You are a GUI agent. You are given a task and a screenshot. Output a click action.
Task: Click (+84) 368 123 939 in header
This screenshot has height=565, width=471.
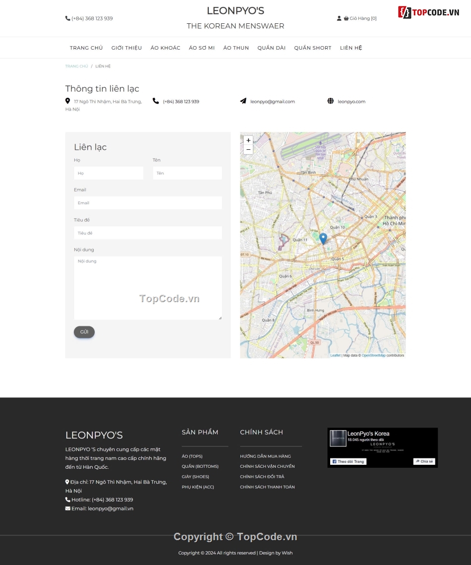coord(92,18)
